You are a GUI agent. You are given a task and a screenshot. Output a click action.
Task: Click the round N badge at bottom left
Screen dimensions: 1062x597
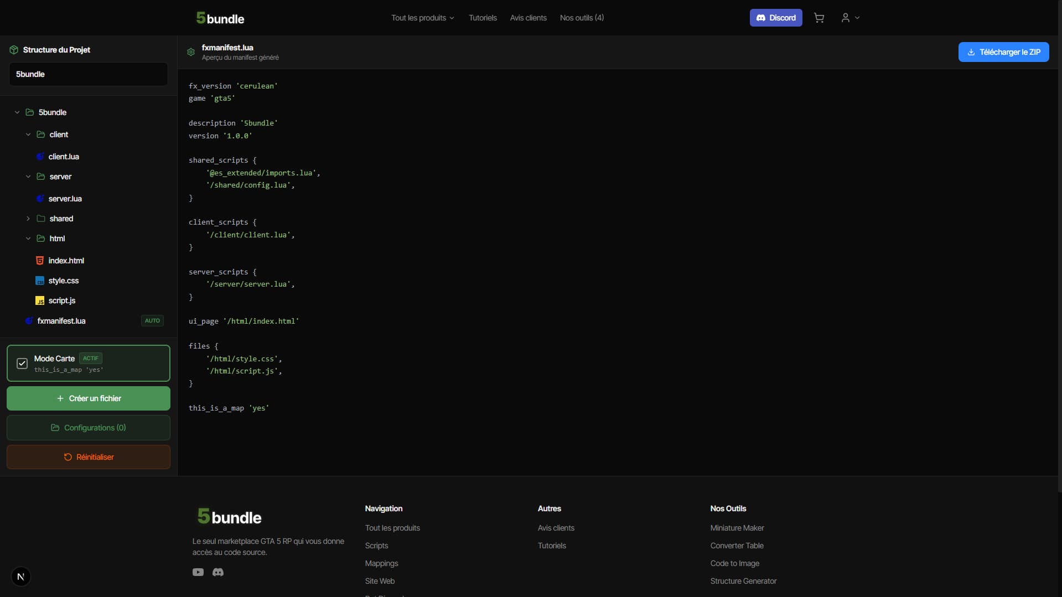point(21,577)
